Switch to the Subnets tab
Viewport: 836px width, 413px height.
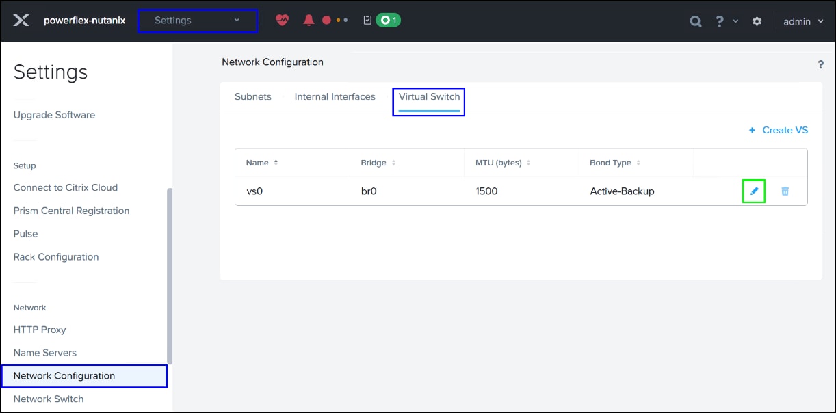click(253, 96)
